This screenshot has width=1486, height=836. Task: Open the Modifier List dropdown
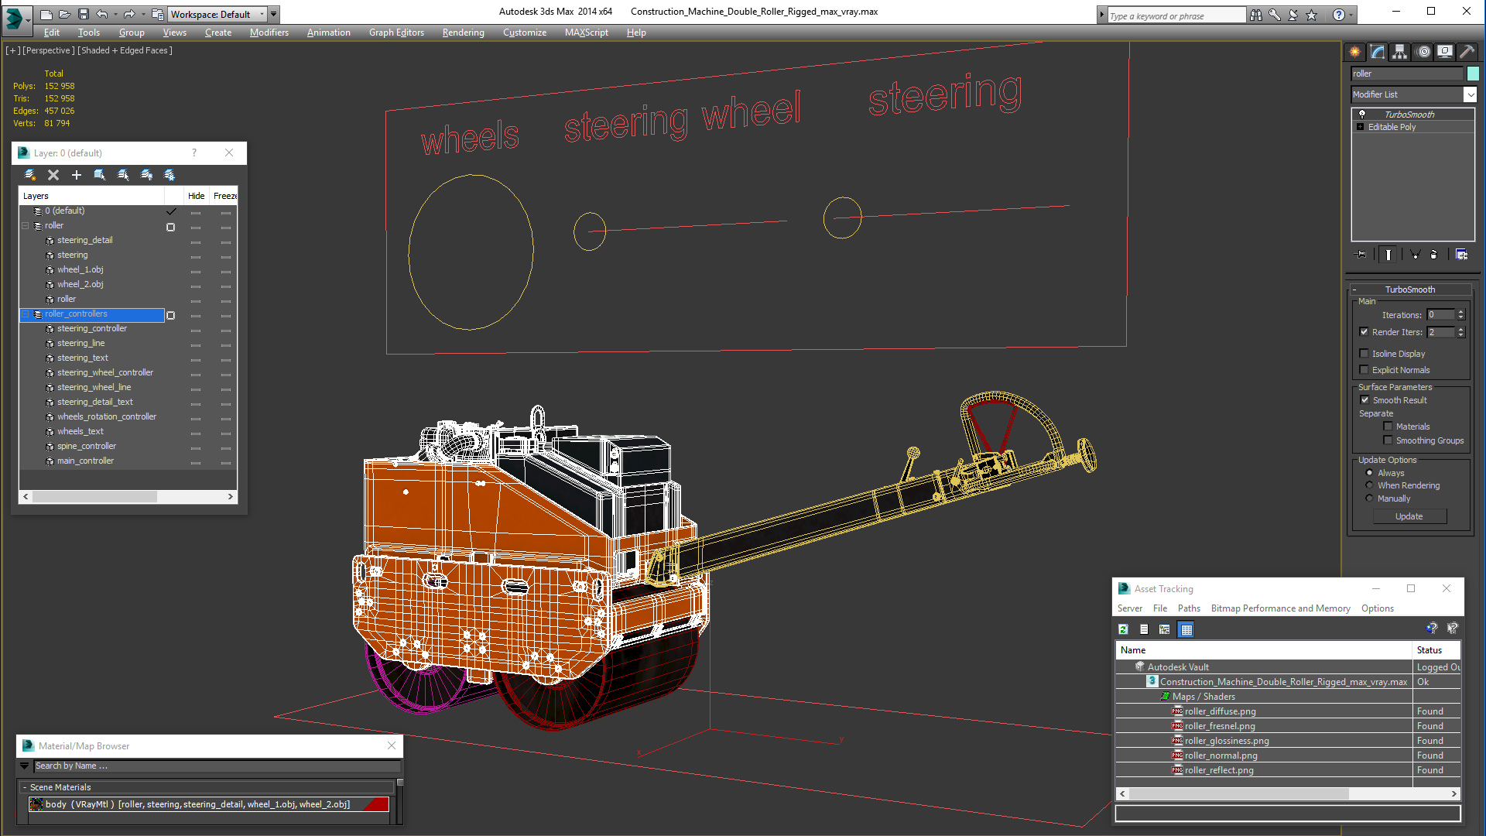click(1470, 94)
